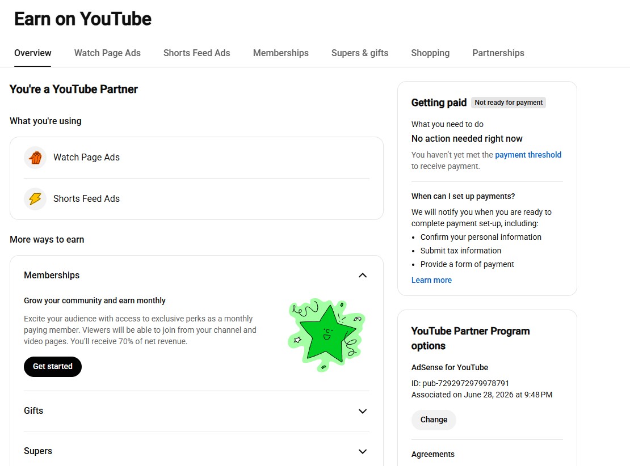Click 'When can I set up payments?' heading
This screenshot has height=466, width=630.
463,196
